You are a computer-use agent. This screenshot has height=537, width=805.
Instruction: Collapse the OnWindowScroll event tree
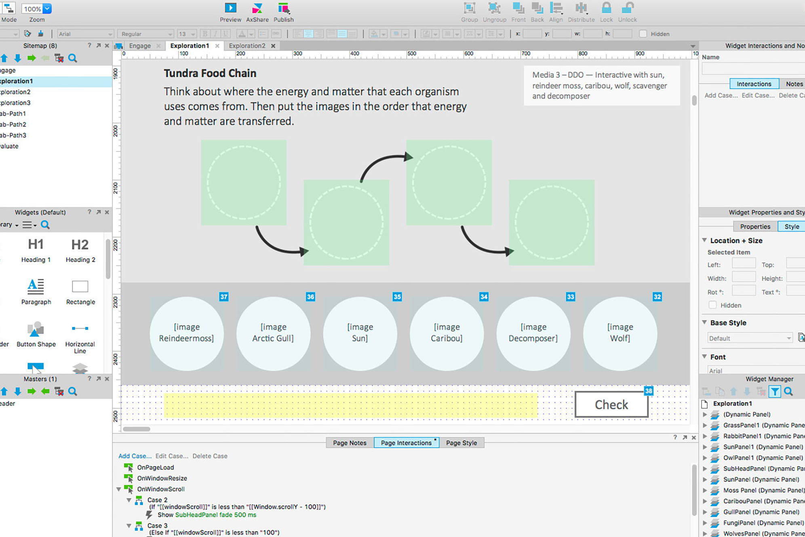(119, 489)
